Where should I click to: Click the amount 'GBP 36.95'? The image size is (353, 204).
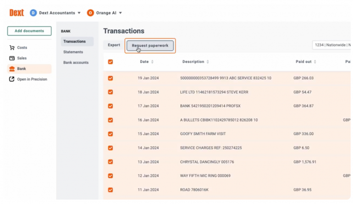[x=303, y=190]
